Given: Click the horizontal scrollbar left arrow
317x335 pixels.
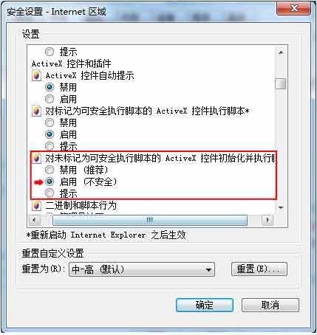Looking at the screenshot, I should coord(34,220).
